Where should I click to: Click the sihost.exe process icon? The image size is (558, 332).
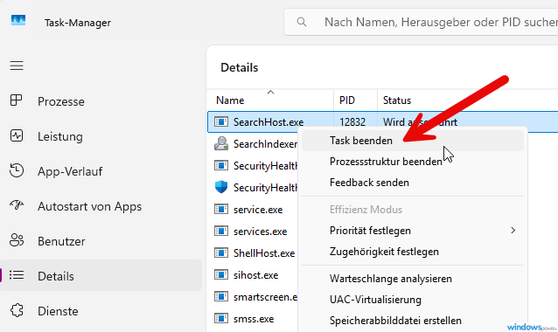(x=221, y=274)
